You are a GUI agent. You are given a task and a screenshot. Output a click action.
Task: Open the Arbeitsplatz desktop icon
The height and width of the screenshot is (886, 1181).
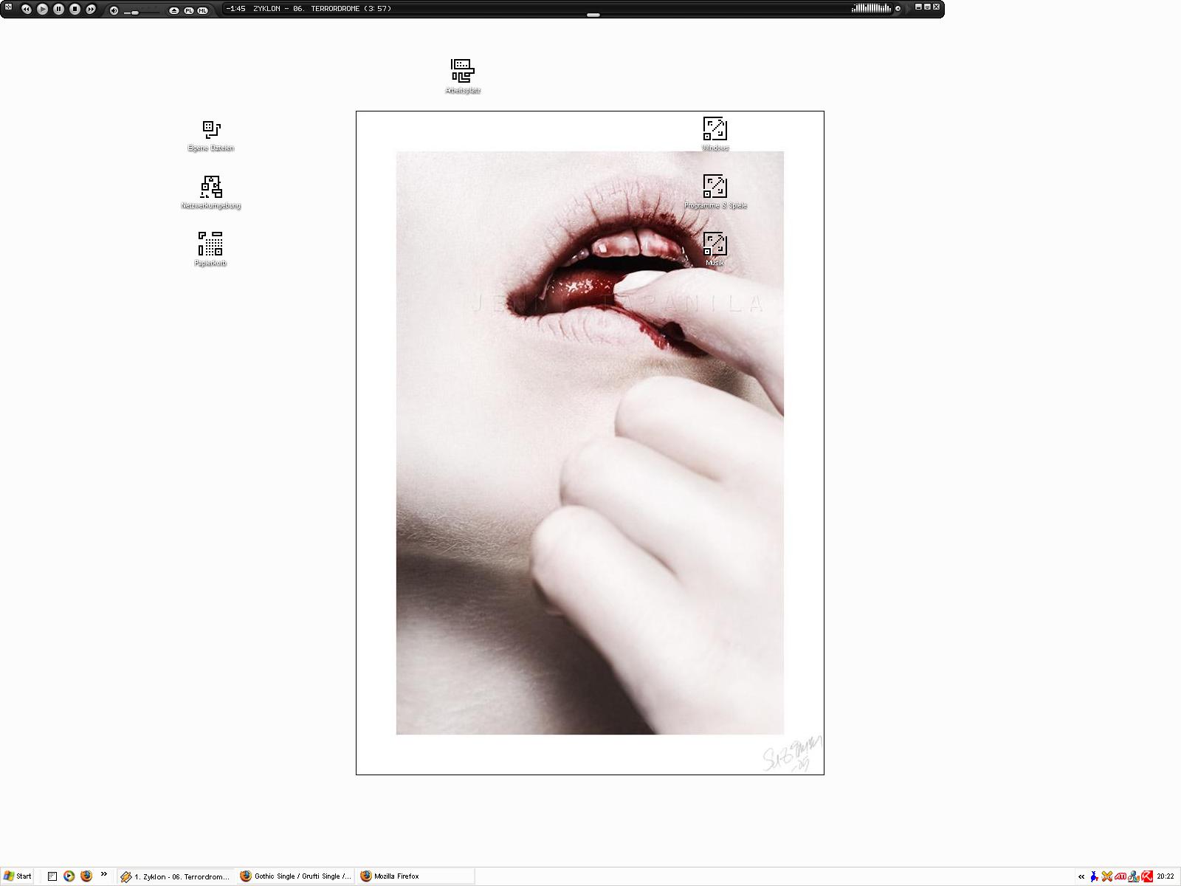[463, 72]
